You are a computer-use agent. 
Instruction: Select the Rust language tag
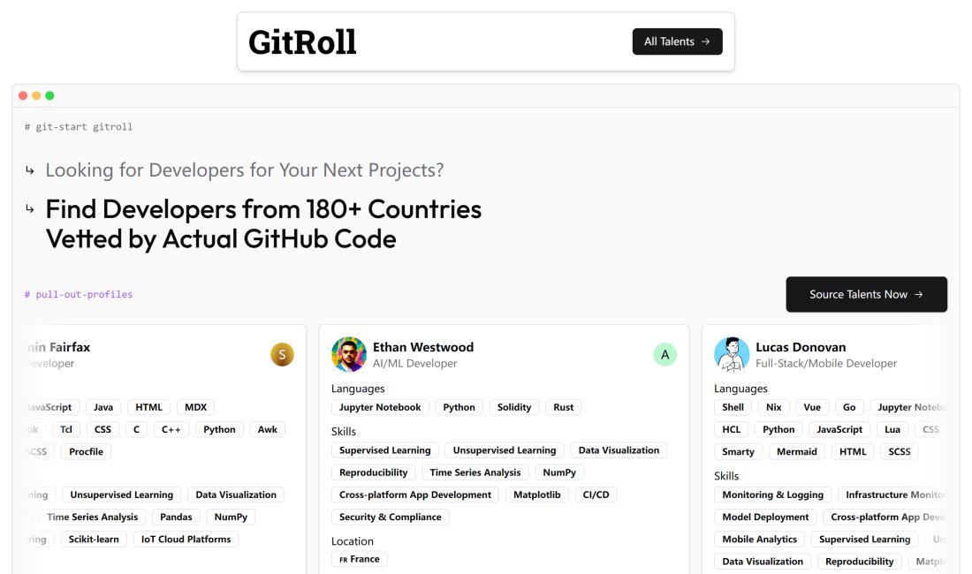point(564,407)
